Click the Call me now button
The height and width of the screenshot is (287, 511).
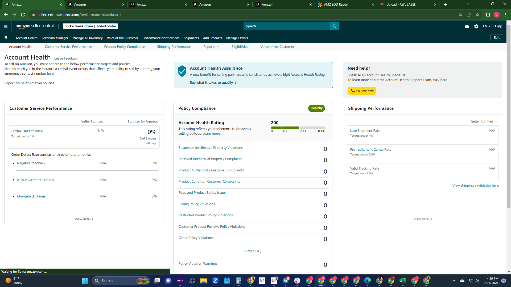(x=362, y=91)
